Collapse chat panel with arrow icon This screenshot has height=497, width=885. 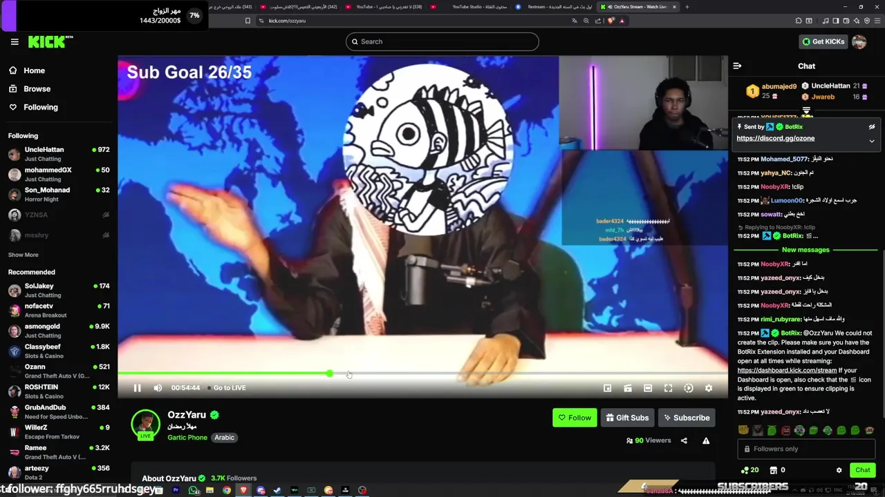[x=737, y=66]
